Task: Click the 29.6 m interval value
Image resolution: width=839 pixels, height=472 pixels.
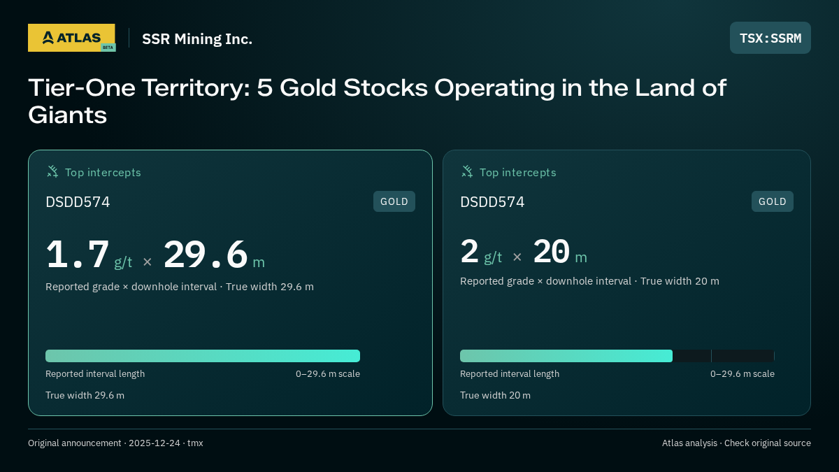Action: tap(214, 255)
